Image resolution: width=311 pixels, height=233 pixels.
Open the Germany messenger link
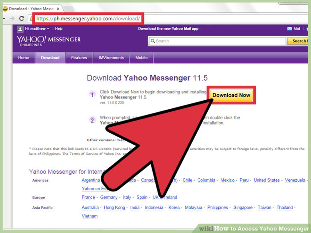tap(109, 197)
